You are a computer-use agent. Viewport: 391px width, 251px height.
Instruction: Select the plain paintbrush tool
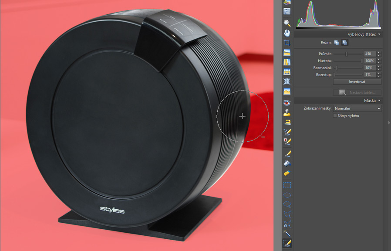pyautogui.click(x=287, y=154)
